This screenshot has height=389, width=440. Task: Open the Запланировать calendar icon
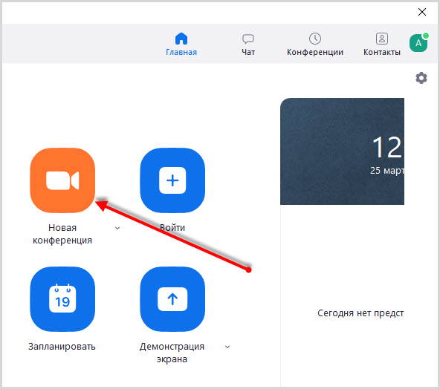pyautogui.click(x=62, y=299)
